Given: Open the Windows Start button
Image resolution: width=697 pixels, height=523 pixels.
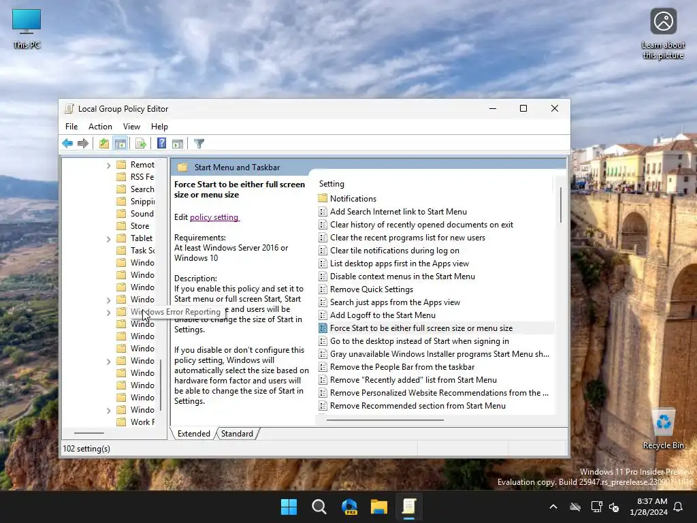Looking at the screenshot, I should [x=289, y=507].
